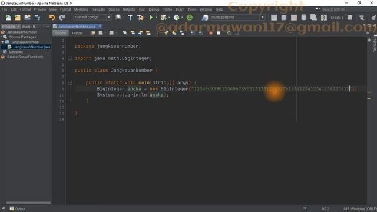Select JangkauanNumber.java in project tree
The height and width of the screenshot is (212, 377).
point(32,47)
